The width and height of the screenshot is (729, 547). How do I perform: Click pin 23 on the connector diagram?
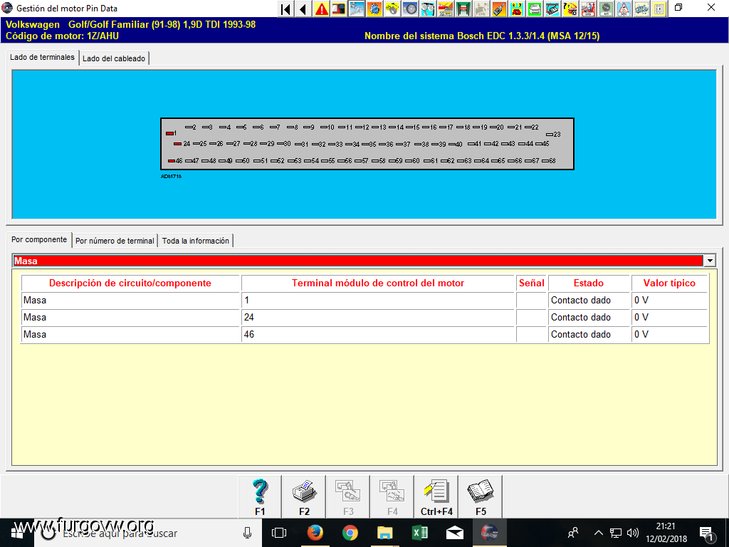pyautogui.click(x=553, y=135)
